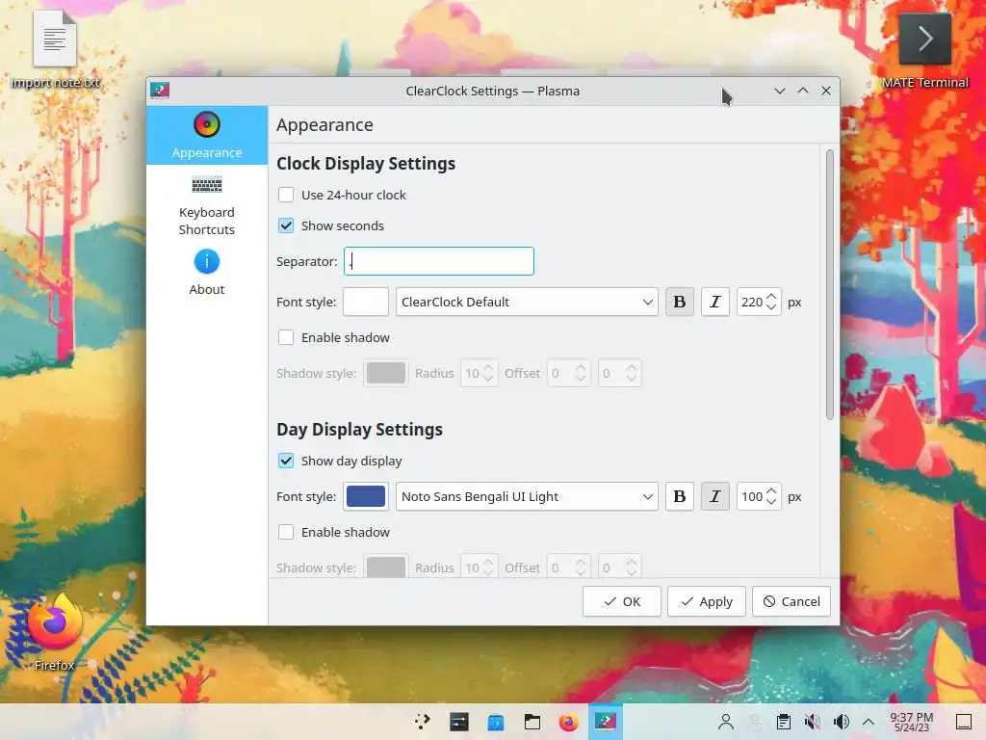986x740 pixels.
Task: Click the OK button
Action: (622, 601)
